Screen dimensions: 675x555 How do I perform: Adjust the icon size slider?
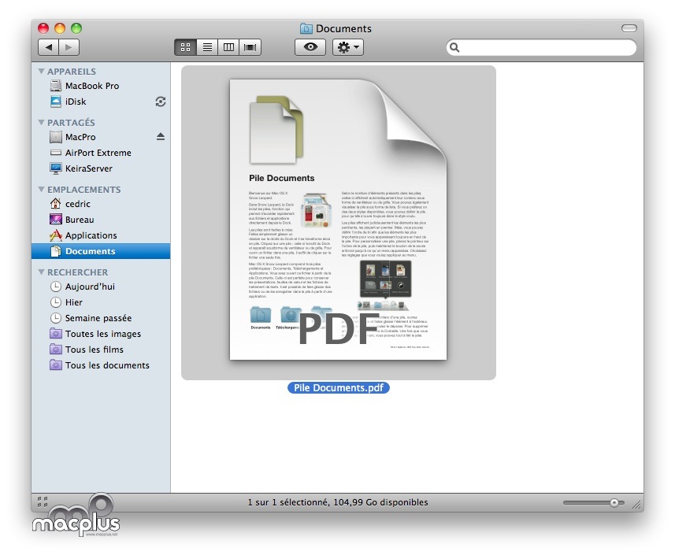(614, 502)
